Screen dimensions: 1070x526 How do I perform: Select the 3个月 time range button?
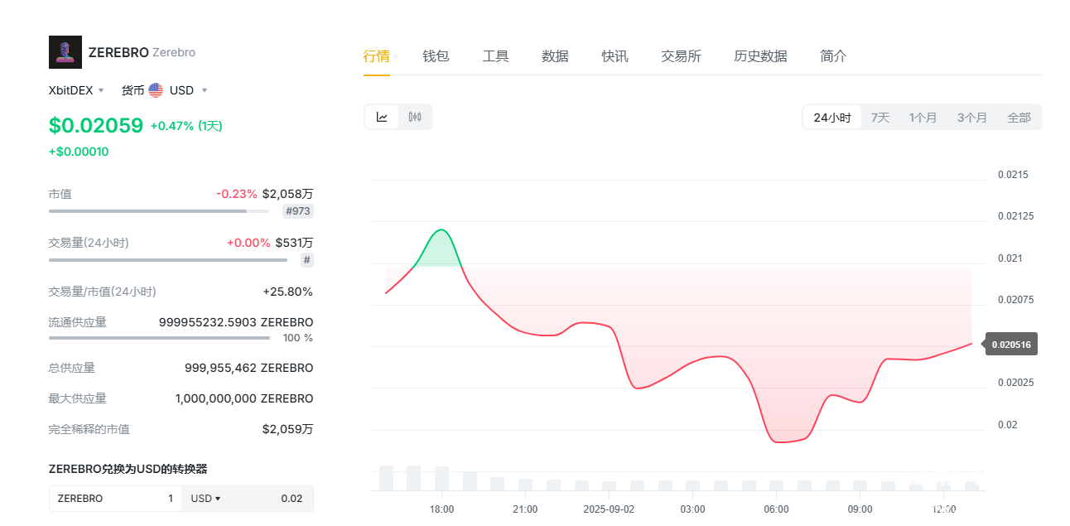971,118
